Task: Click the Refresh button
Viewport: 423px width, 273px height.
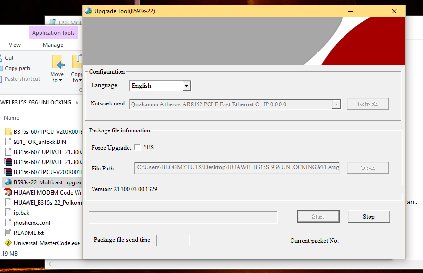Action: click(x=368, y=104)
